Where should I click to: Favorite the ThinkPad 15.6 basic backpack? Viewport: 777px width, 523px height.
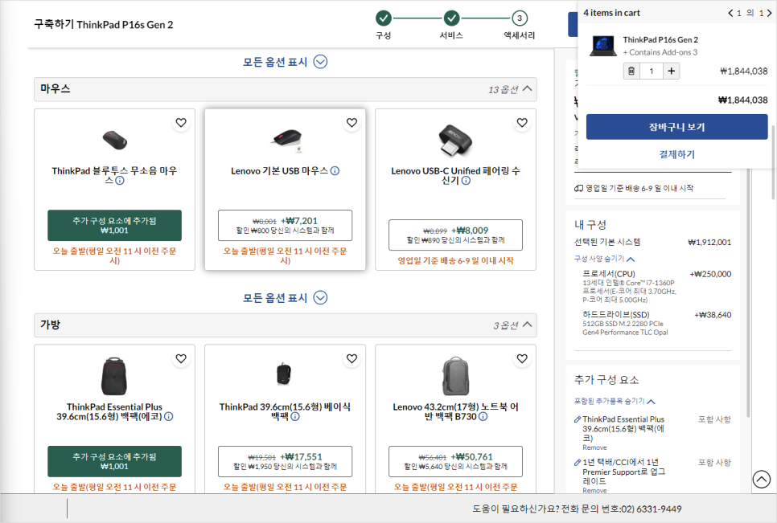(x=351, y=359)
